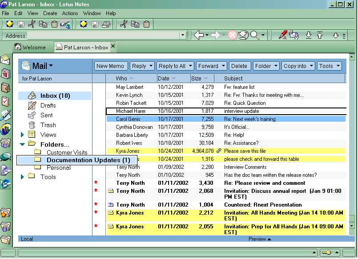
Task: Open the Sametime chat bubble bookmark icon
Action: [5, 157]
